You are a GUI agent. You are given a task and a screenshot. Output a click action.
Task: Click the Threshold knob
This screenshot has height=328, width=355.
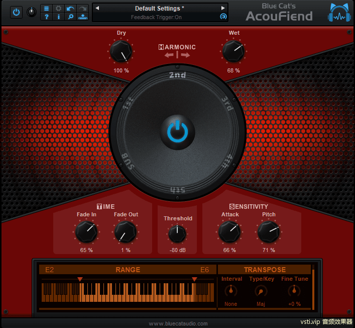pos(177,234)
